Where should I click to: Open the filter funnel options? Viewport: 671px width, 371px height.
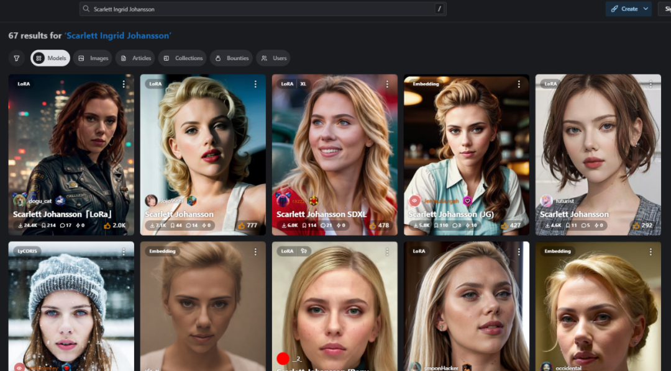(17, 58)
